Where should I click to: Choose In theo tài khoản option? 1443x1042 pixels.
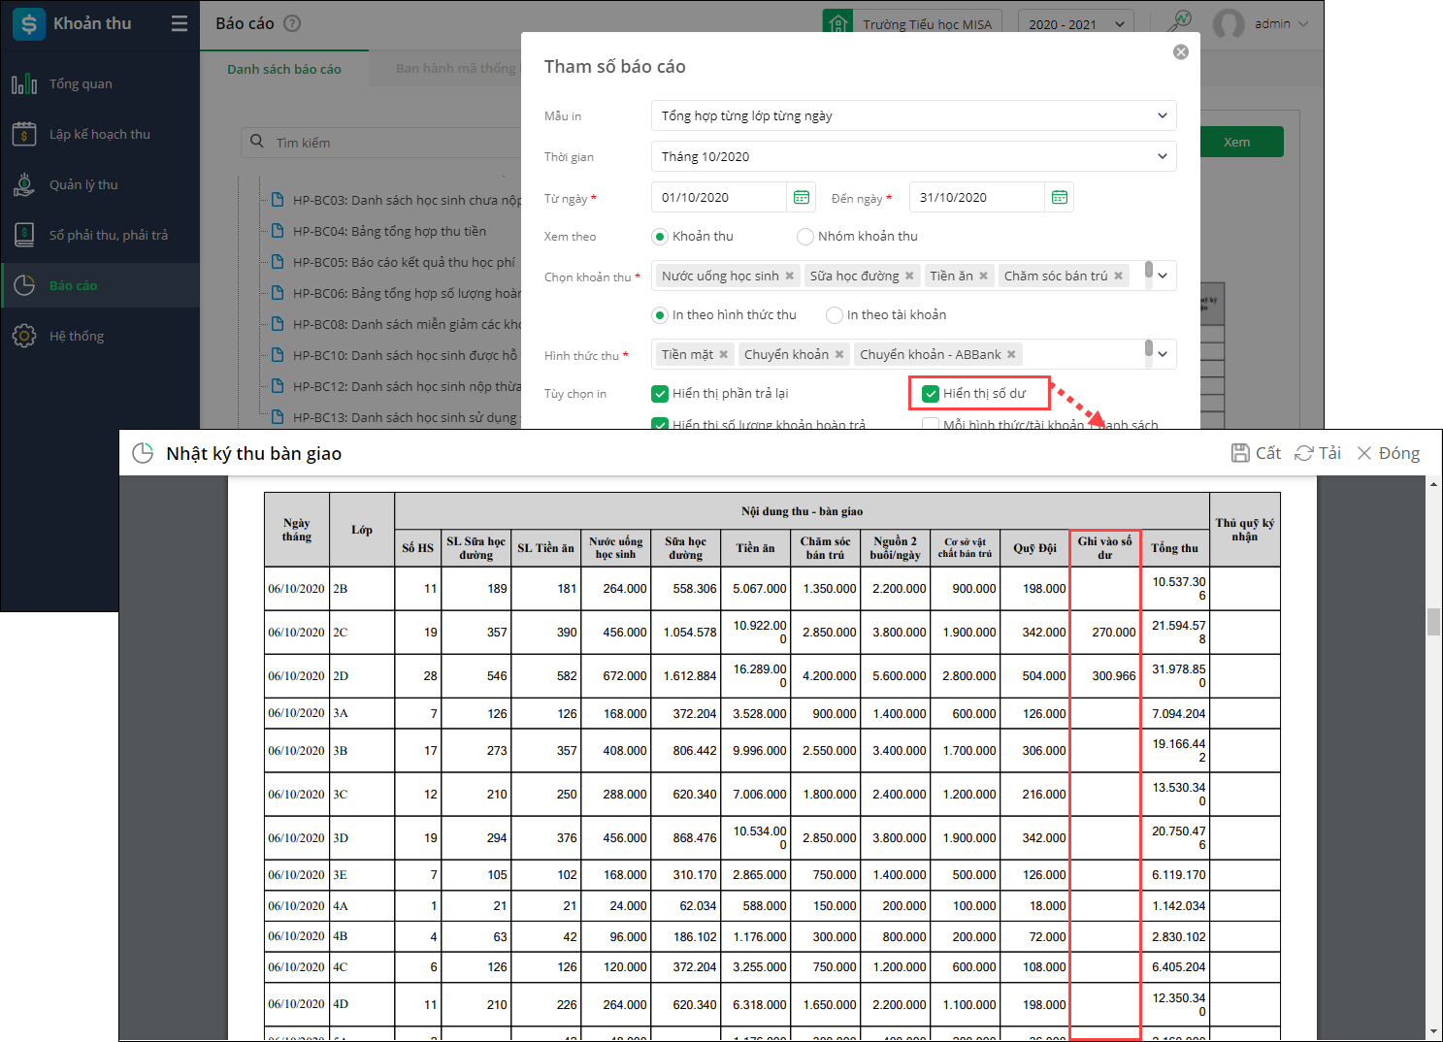click(x=834, y=315)
